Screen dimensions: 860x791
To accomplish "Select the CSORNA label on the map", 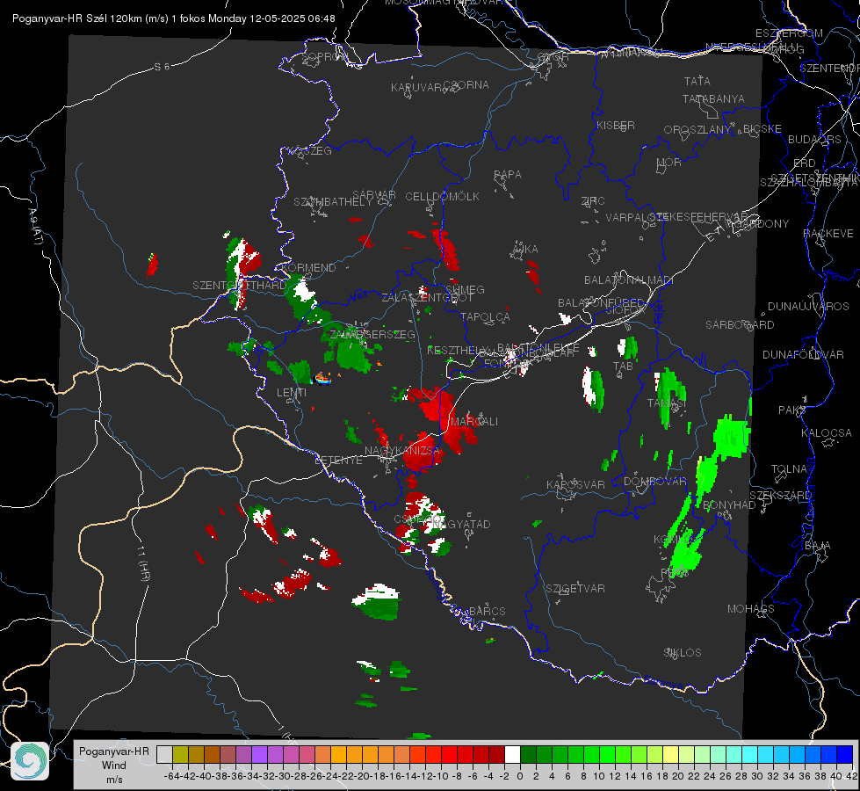I will coord(466,85).
